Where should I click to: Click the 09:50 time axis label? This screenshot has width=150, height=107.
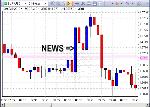[x=135, y=100]
